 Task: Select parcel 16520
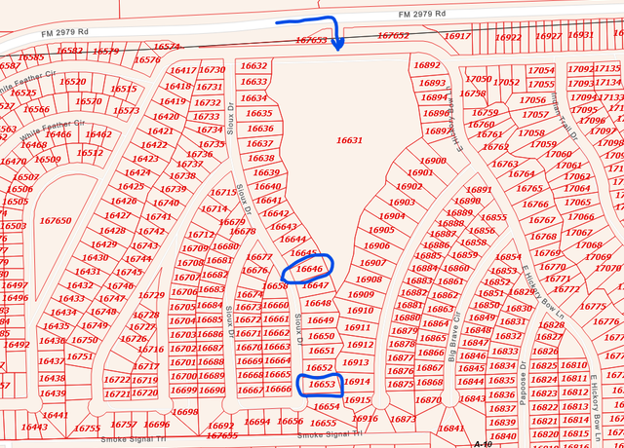[73, 82]
